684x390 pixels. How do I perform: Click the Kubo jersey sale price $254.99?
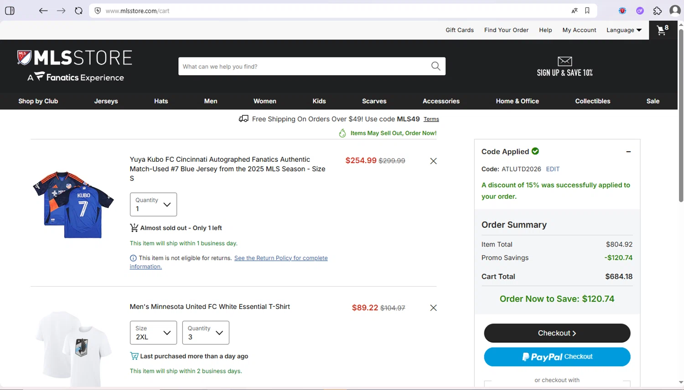point(361,160)
